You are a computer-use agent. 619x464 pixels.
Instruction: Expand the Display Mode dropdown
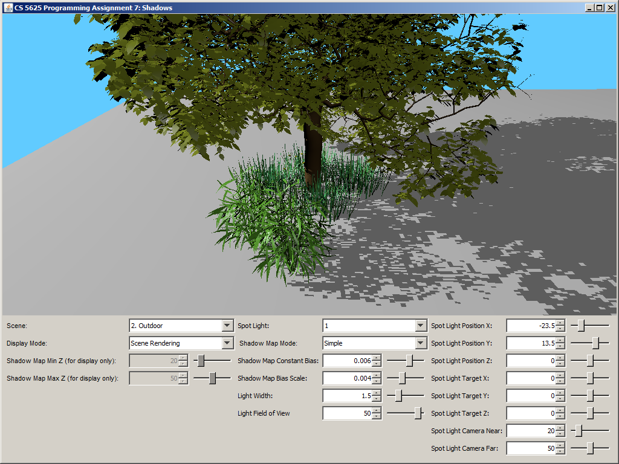click(227, 343)
